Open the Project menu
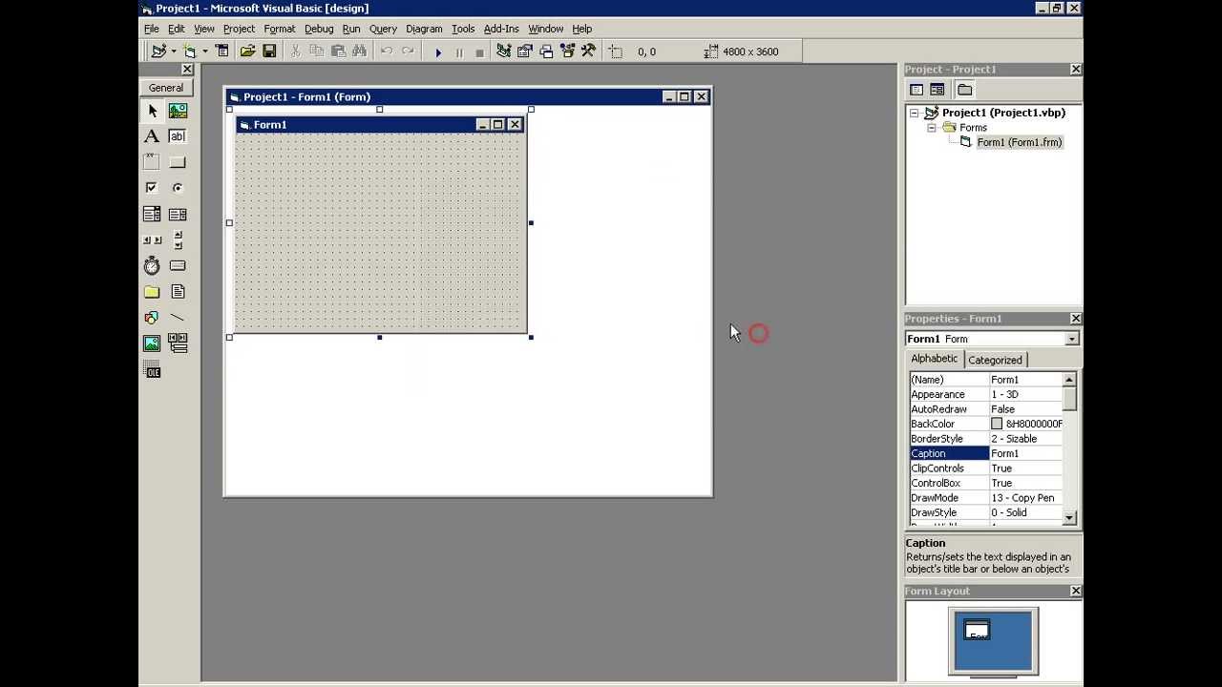The height and width of the screenshot is (687, 1222). coord(239,29)
